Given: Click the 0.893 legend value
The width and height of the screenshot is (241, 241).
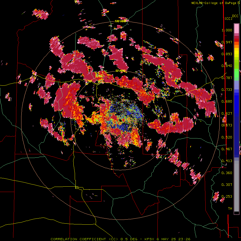Looking at the screenshot, I should click(x=227, y=54).
